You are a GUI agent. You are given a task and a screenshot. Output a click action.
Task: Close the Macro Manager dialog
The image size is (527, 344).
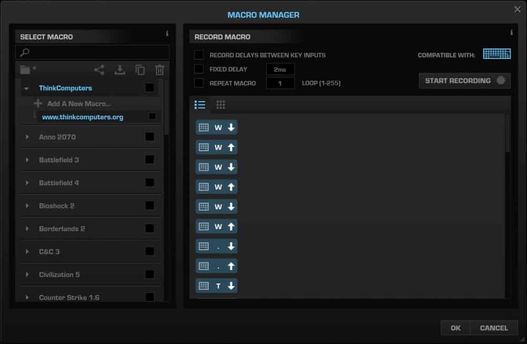[518, 9]
